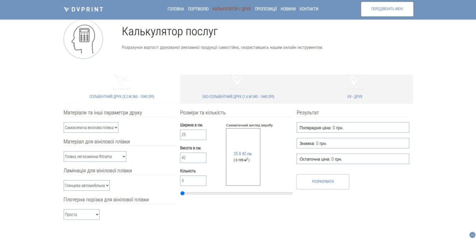Click the DVPRINT logo in header
The height and width of the screenshot is (239, 476).
click(x=83, y=9)
